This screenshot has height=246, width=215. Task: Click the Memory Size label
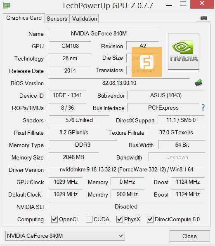coord(28,157)
